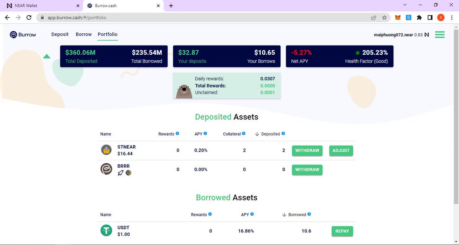Withdraw BRRR
This screenshot has width=459, height=245.
307,170
